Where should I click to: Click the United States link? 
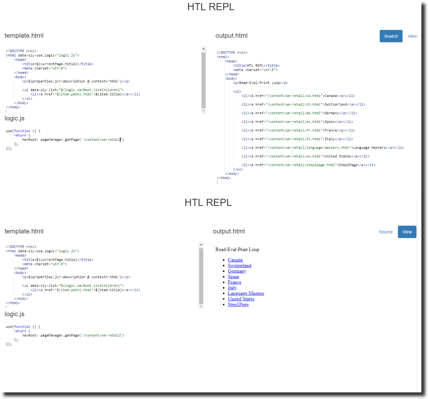(241, 299)
